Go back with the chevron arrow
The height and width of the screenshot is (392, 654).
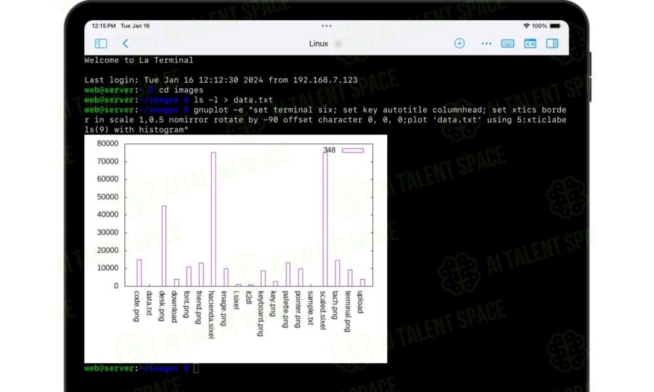coord(125,43)
